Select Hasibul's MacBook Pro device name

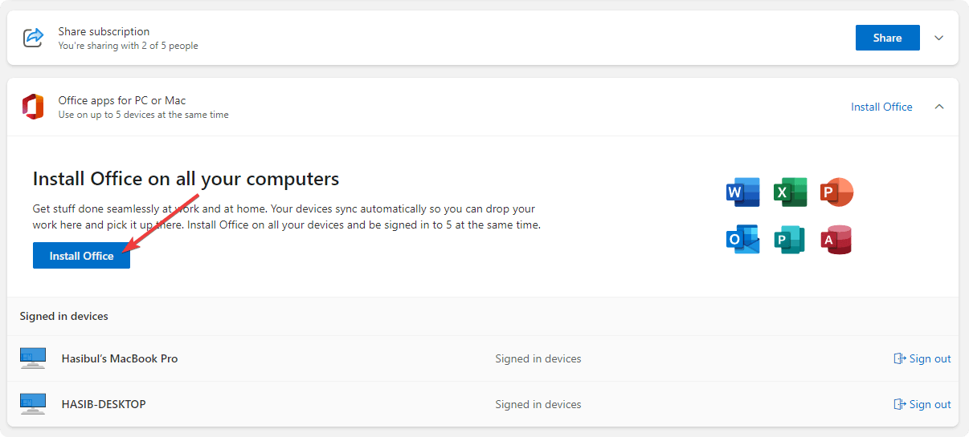coord(120,358)
